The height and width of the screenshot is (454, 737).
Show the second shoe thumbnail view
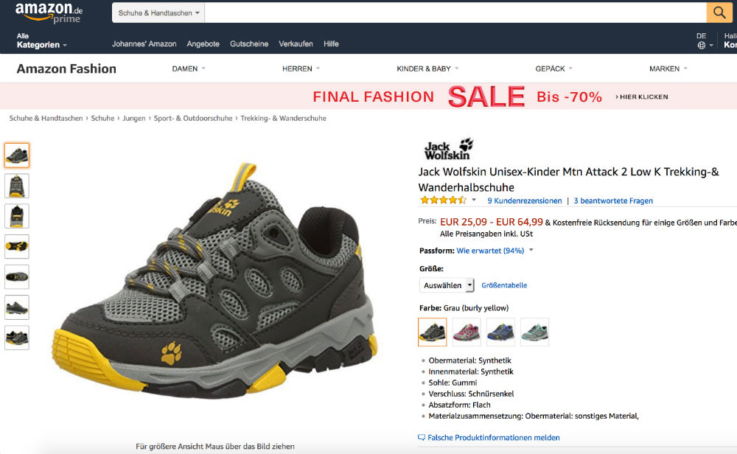[x=17, y=186]
